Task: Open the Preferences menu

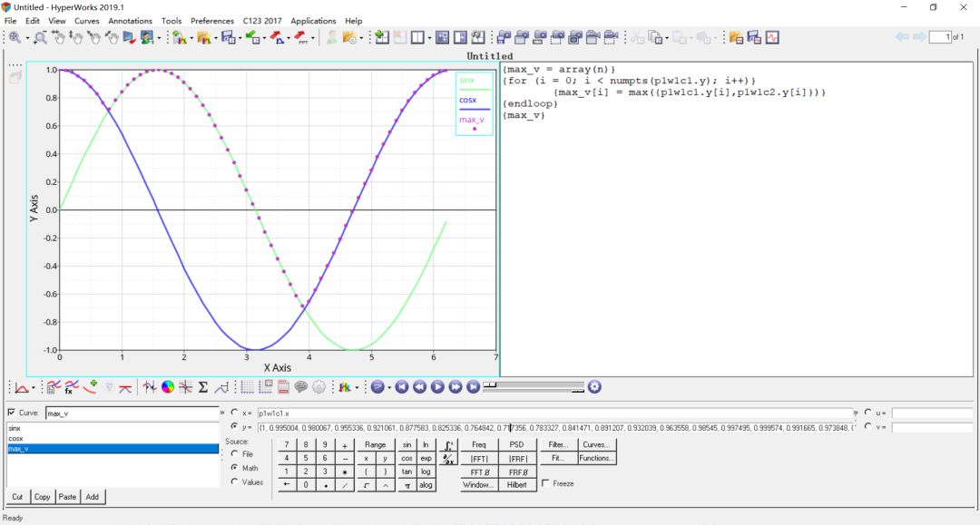Action: 212,21
